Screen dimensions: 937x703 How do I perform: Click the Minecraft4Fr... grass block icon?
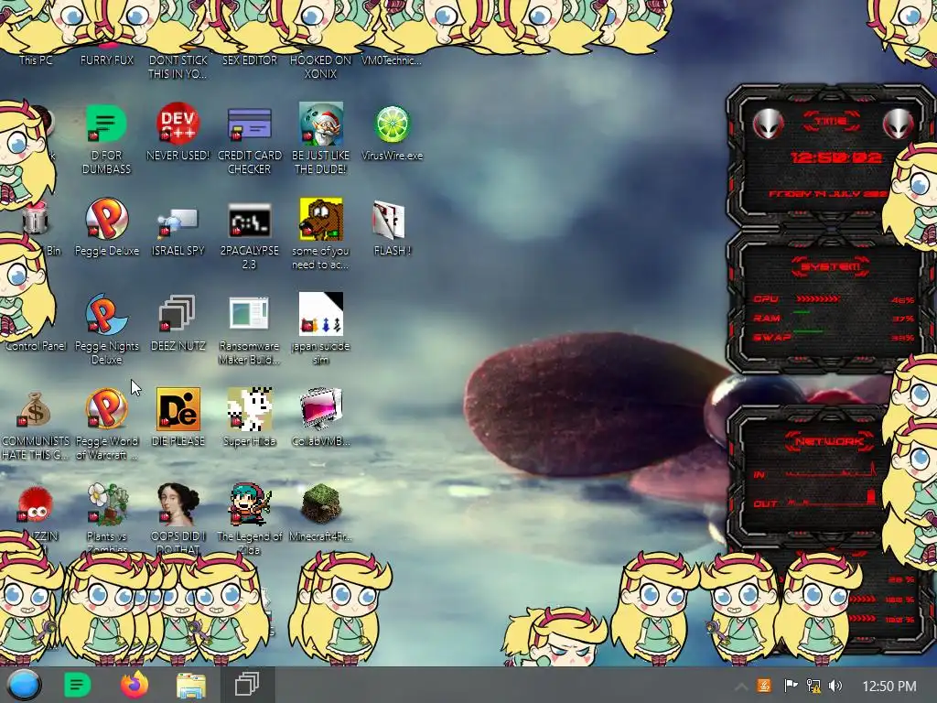coord(321,504)
